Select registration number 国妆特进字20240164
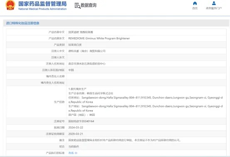Image resolution: width=230 pixels, height=157 pixels. click(81, 121)
